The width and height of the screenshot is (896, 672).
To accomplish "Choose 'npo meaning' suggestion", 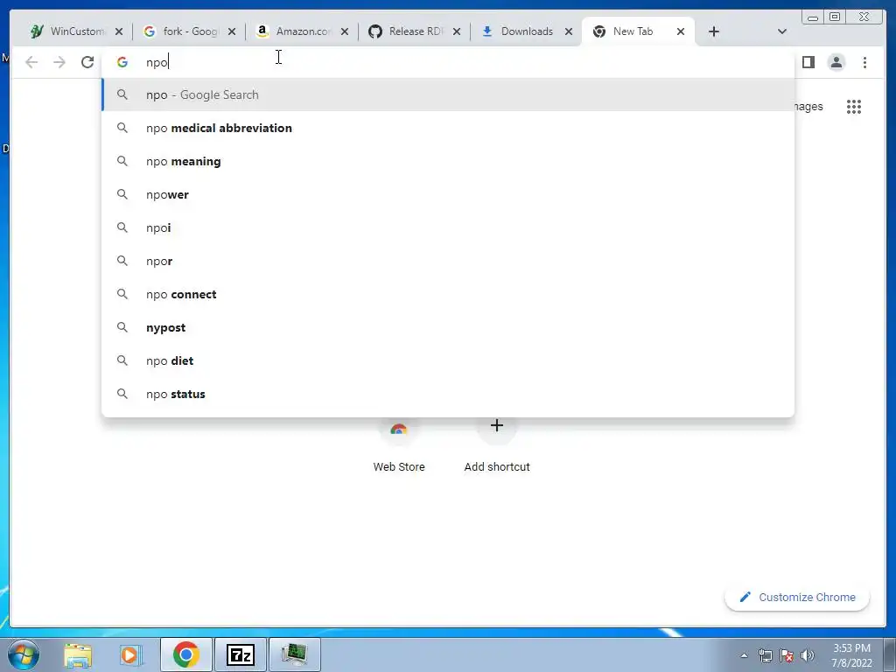I will (448, 161).
